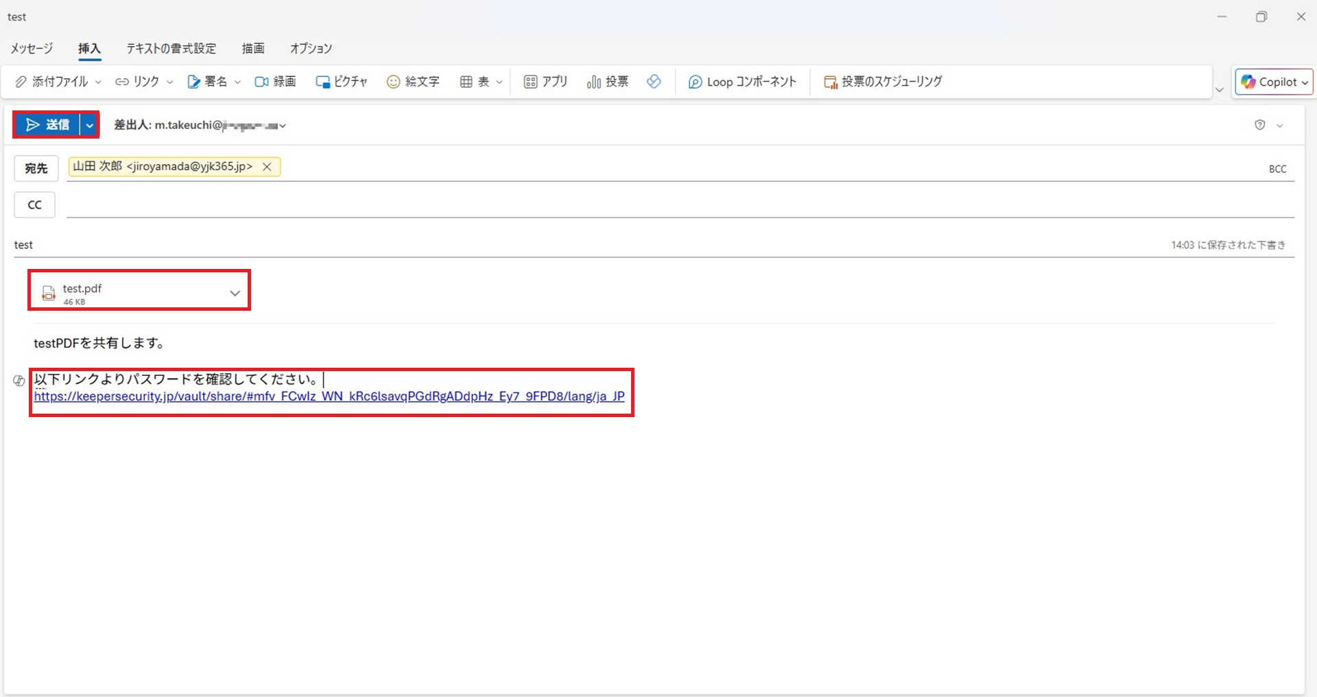The image size is (1317, 697).
Task: Switch to the メッセージ tab
Action: click(x=32, y=48)
